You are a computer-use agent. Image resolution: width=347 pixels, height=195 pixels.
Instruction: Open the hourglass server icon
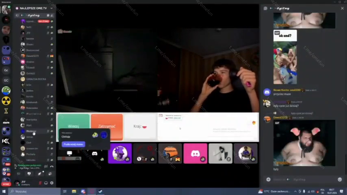[6, 111]
